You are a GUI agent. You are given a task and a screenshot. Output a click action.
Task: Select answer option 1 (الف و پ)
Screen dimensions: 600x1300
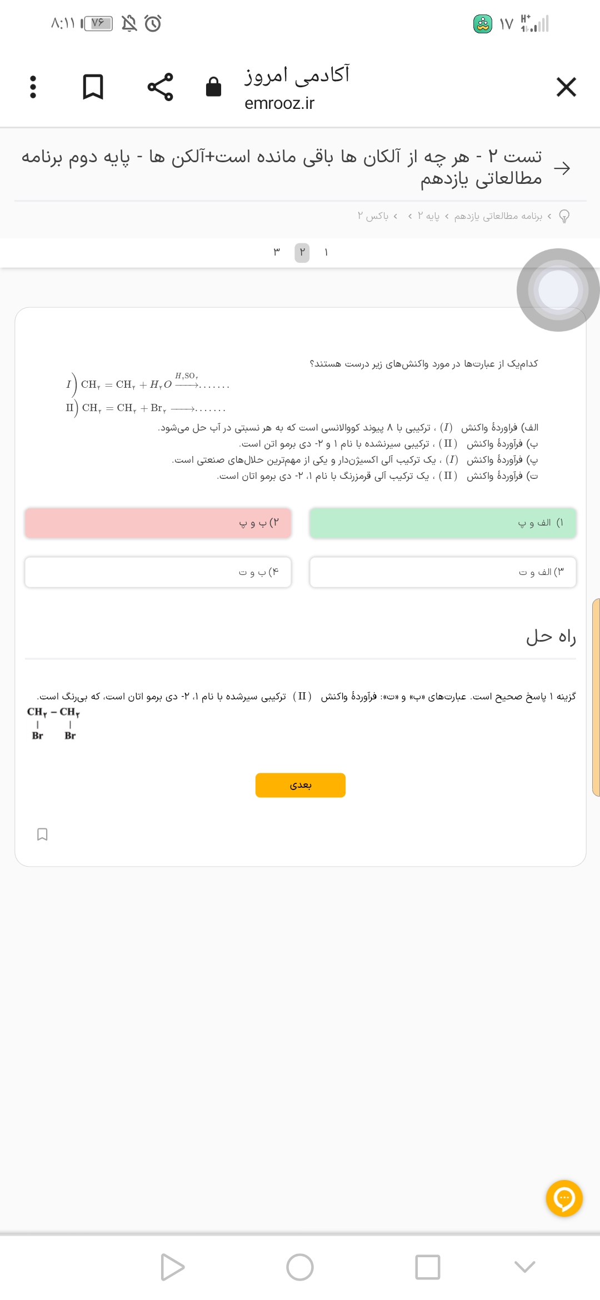click(x=443, y=523)
